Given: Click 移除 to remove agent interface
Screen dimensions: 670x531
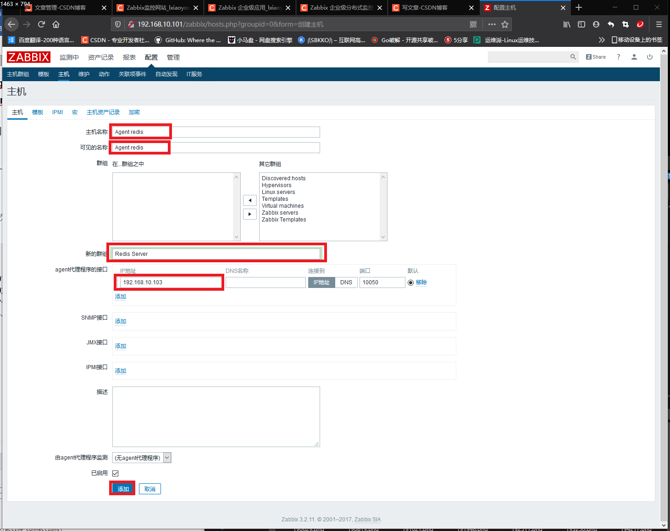Looking at the screenshot, I should point(421,282).
